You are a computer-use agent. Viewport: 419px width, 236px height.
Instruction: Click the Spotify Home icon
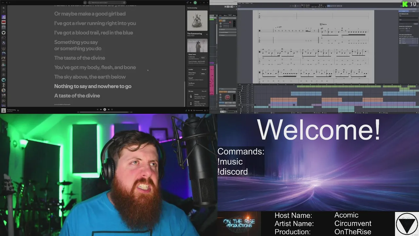pos(85,3)
